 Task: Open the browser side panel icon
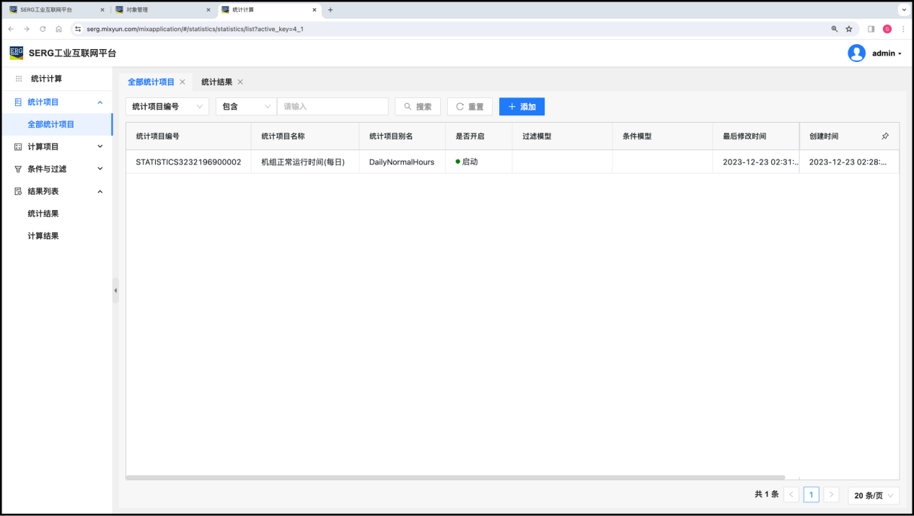click(871, 29)
